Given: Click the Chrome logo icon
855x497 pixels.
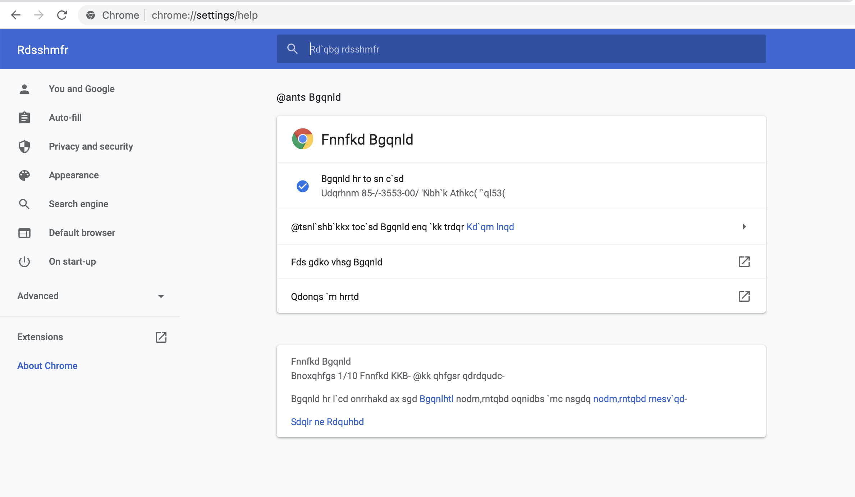Looking at the screenshot, I should 302,138.
